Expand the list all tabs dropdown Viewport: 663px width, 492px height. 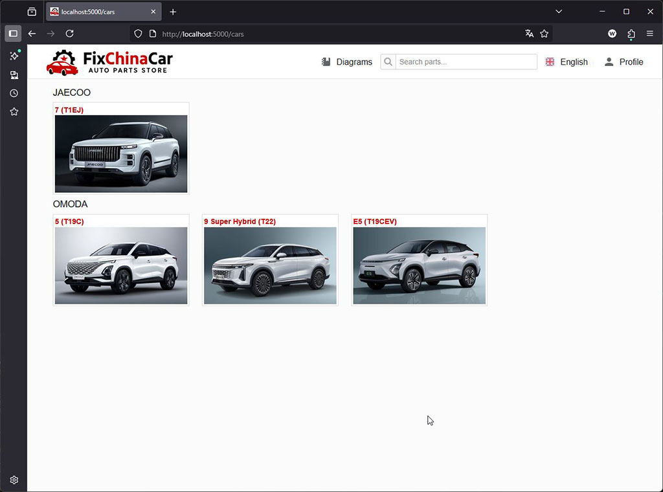559,12
